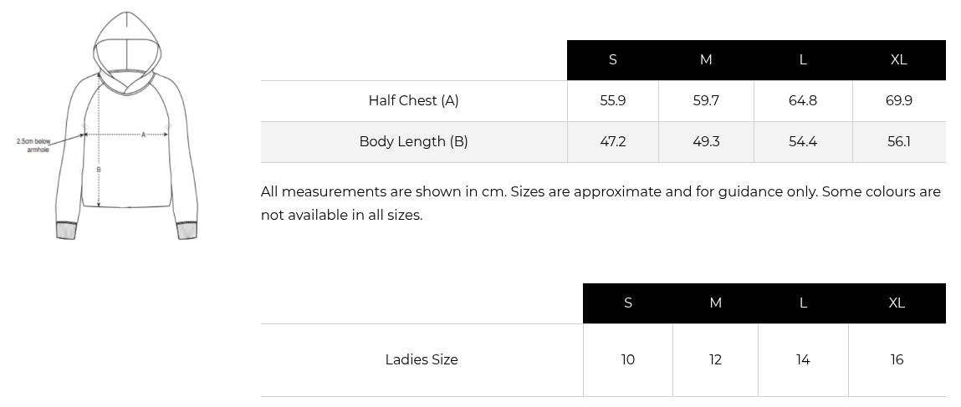The width and height of the screenshot is (961, 407).
Task: Click ladies size 12 cell
Action: [x=715, y=360]
